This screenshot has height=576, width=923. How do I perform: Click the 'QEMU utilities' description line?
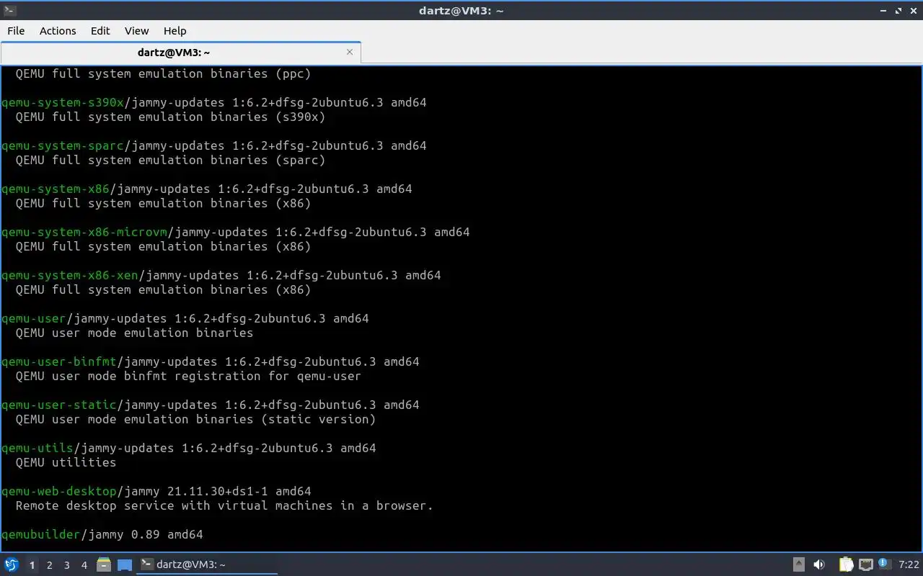66,462
